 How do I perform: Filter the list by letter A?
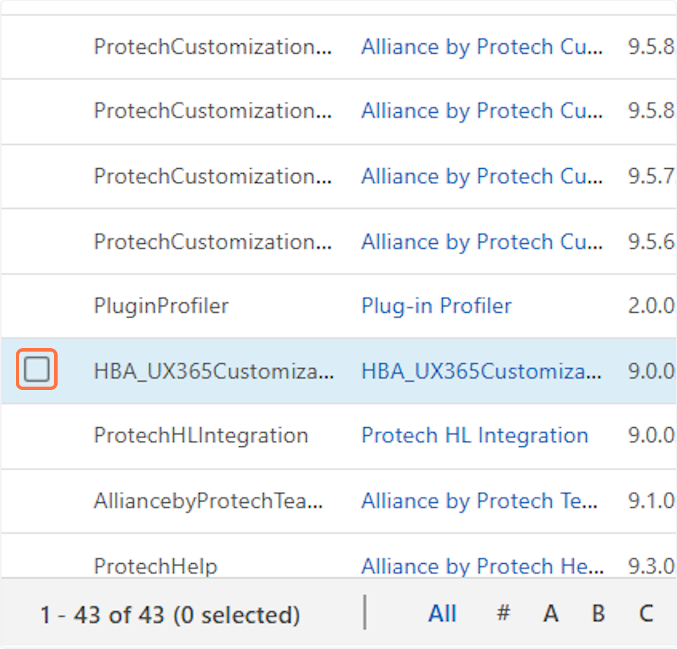551,613
